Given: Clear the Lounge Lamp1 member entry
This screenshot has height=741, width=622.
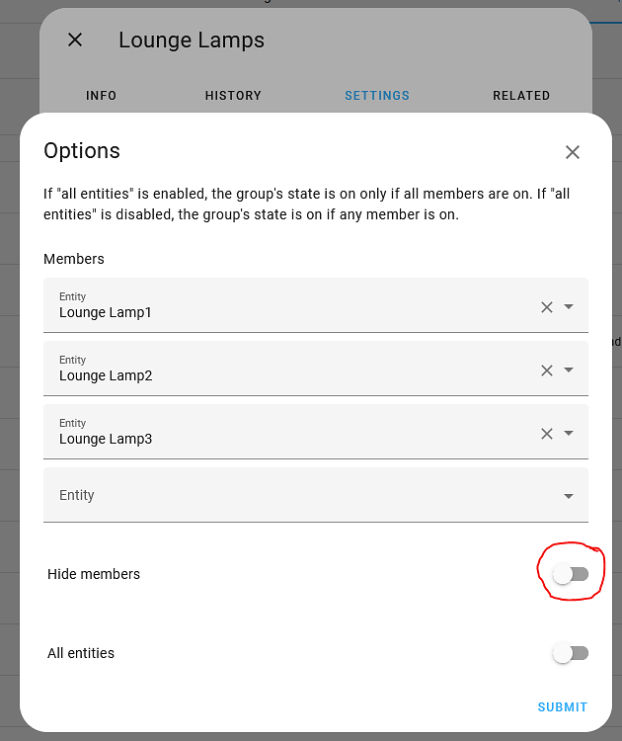Looking at the screenshot, I should click(x=547, y=307).
